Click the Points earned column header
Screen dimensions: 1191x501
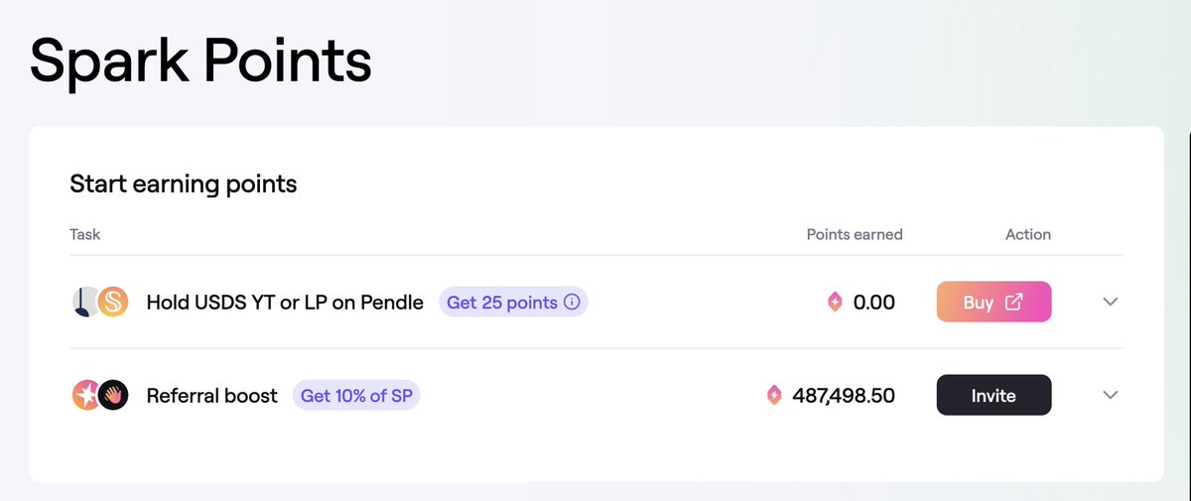pos(855,235)
